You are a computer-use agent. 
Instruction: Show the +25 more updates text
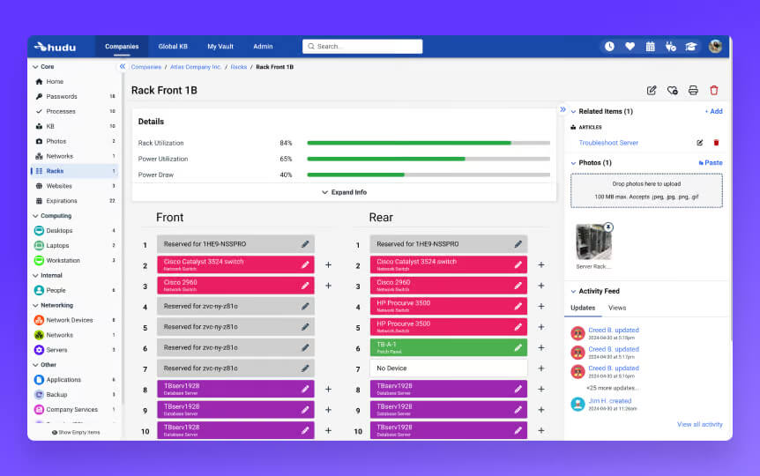click(612, 388)
